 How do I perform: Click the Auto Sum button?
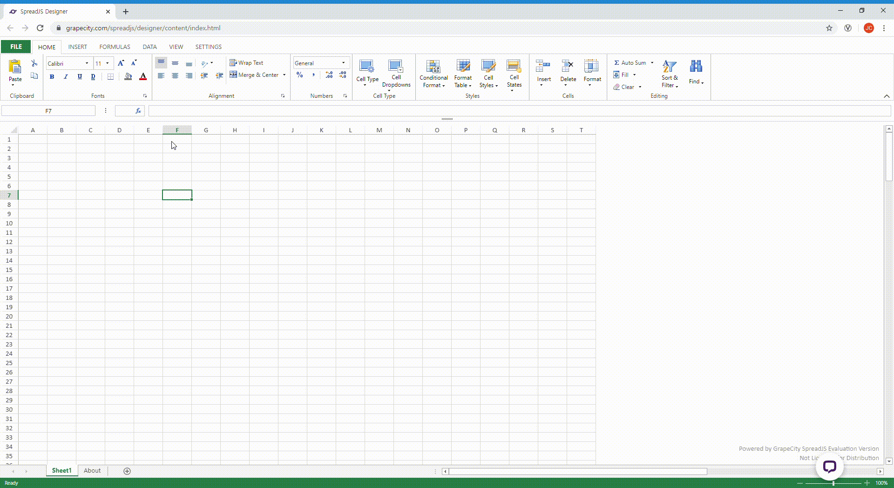[630, 63]
